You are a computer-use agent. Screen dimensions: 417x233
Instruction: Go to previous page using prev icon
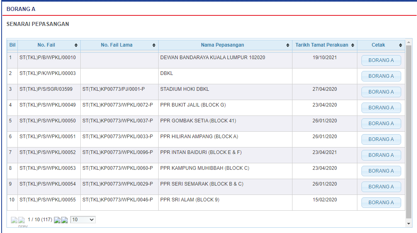pyautogui.click(x=21, y=220)
